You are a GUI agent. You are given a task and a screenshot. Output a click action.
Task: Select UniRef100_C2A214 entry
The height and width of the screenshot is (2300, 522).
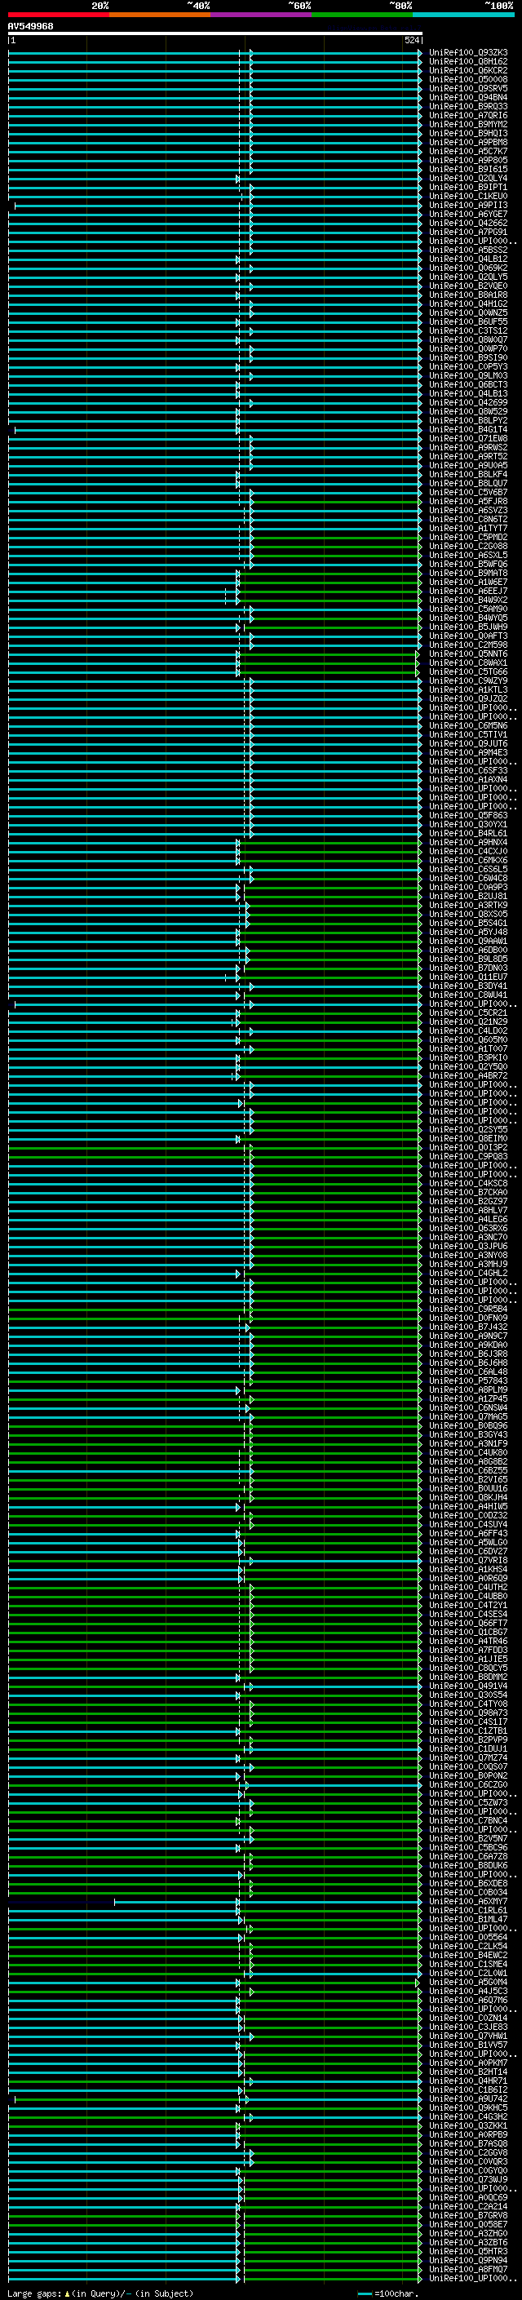(468, 2205)
